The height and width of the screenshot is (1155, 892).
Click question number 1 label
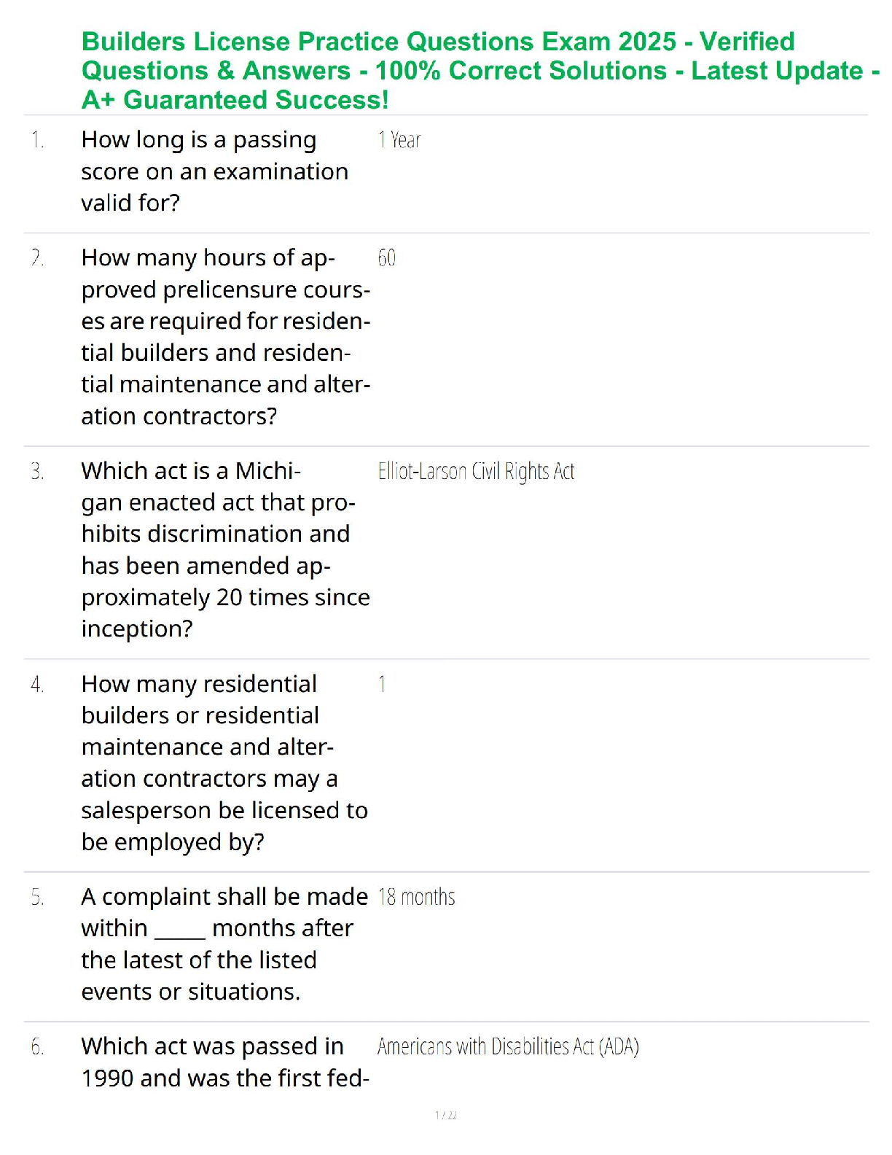(38, 140)
